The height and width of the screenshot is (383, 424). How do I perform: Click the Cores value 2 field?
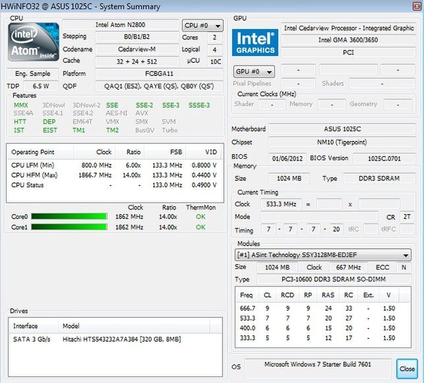click(x=215, y=38)
